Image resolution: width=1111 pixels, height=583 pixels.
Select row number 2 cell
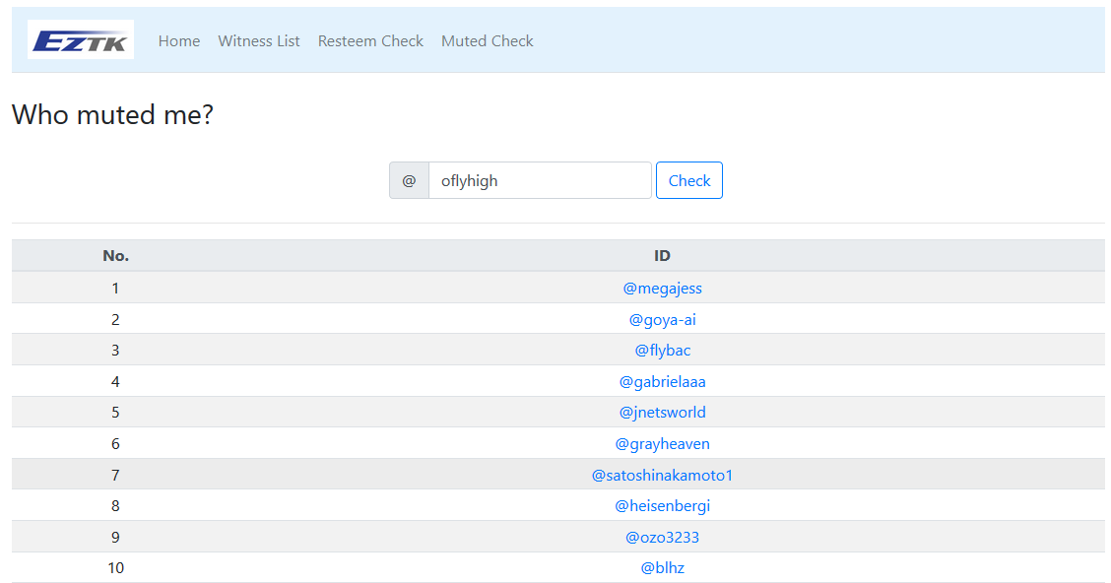(x=115, y=319)
